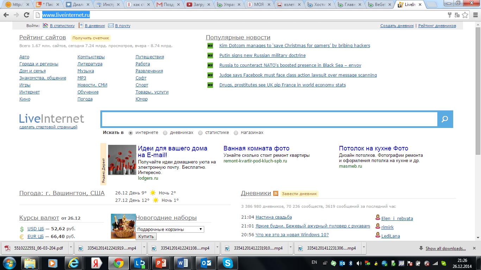Open the 'В почту' login link
This screenshot has width=481, height=270.
click(123, 26)
